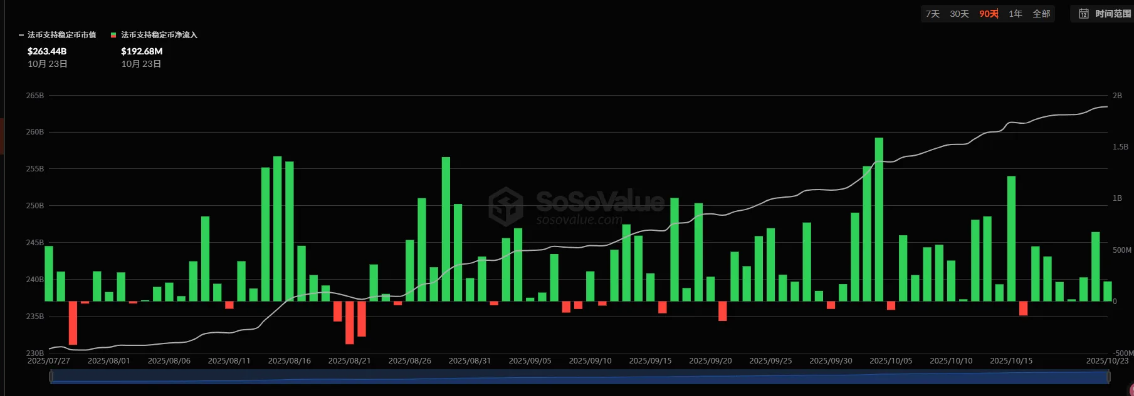Viewport: 1134px width, 396px height.
Task: Click the SoSoValue cube logo watermark
Action: 506,206
